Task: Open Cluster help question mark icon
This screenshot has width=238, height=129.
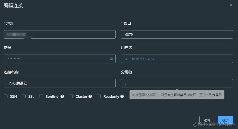Action: 90,96
